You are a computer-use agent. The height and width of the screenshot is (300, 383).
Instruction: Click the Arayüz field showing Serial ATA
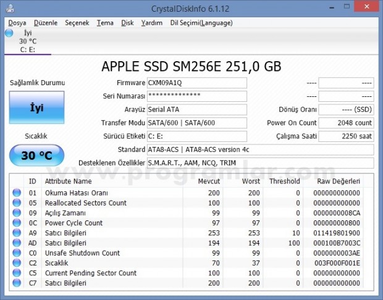(x=197, y=110)
